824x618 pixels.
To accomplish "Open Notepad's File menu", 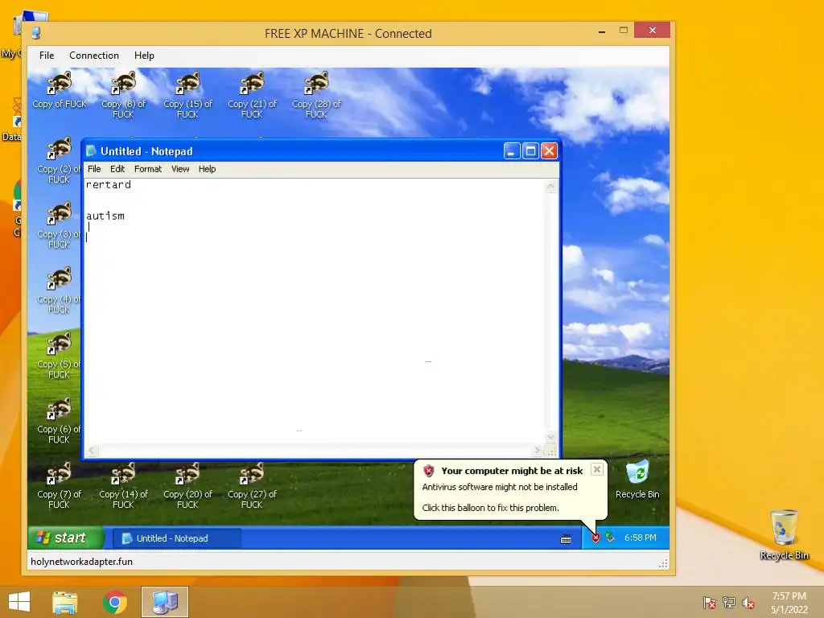I will [x=94, y=169].
